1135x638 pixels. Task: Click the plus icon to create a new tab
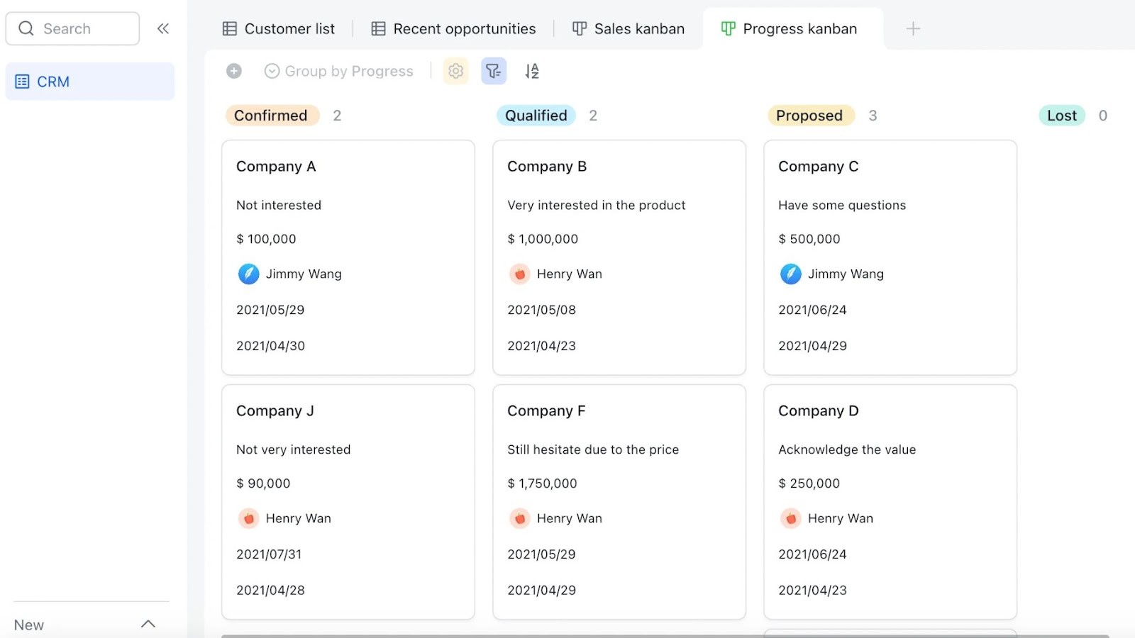coord(913,28)
